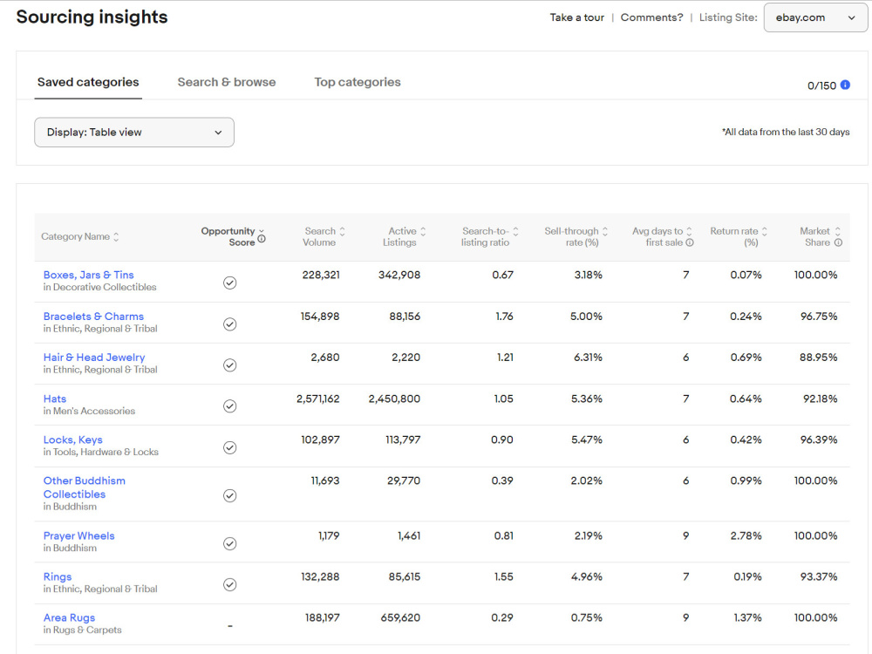Image resolution: width=872 pixels, height=654 pixels.
Task: Click opportunity checkmark for Locks, Keys
Action: 229,447
